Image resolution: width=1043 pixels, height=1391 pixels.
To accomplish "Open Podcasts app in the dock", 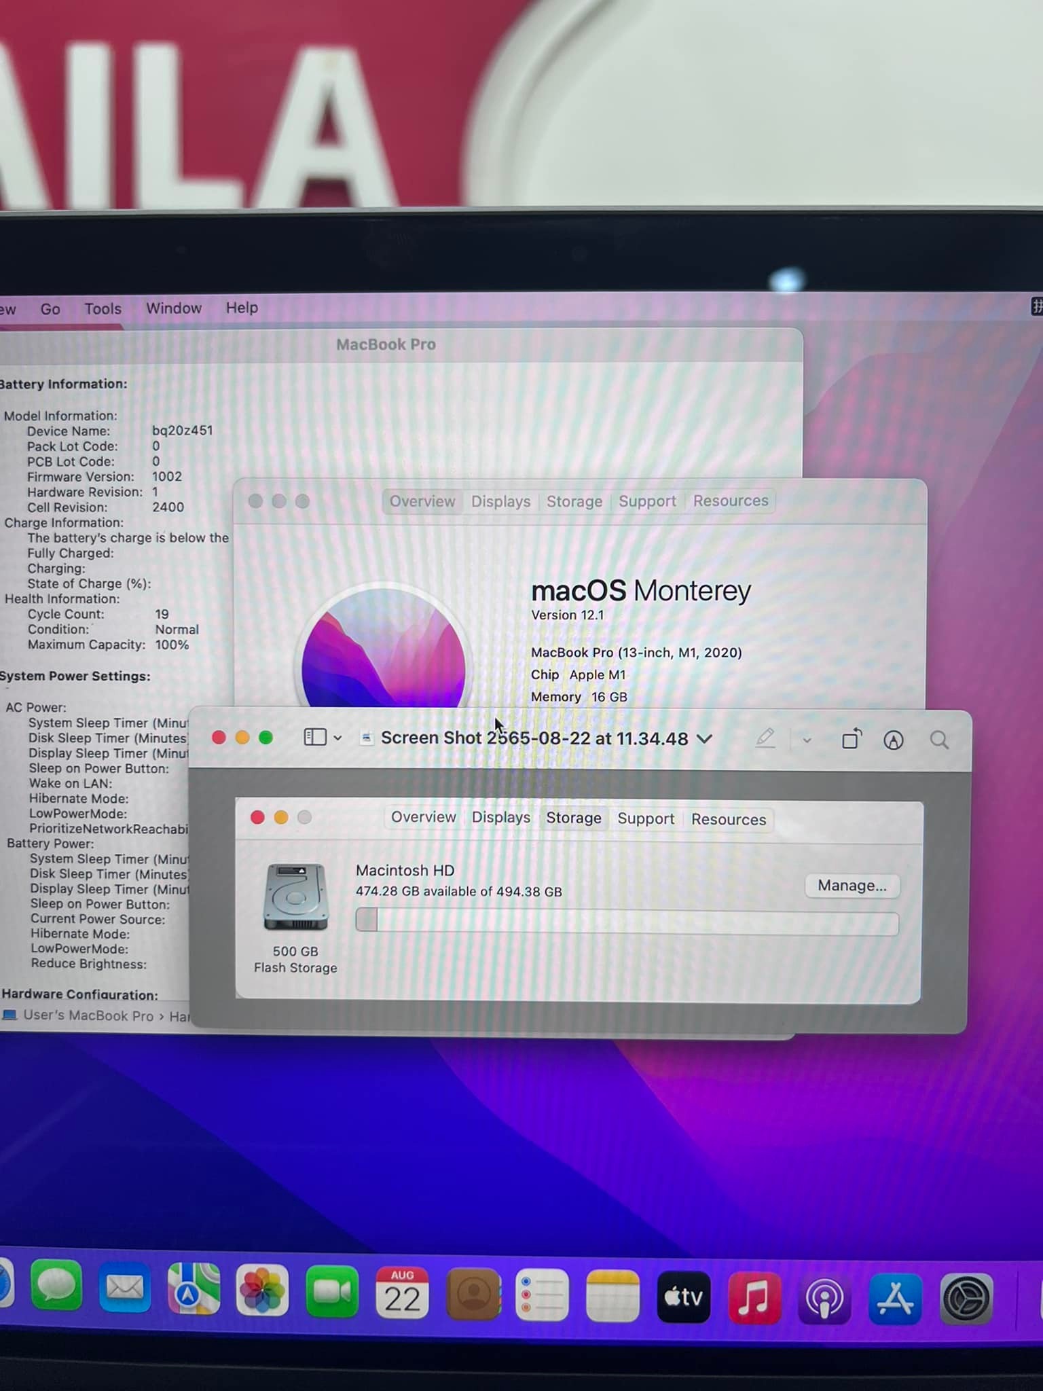I will pyautogui.click(x=824, y=1298).
